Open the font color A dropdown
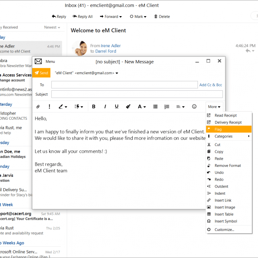The image size is (258, 258). 141,106
